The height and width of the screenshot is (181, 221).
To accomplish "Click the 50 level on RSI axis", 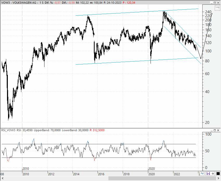I will coord(207,151).
